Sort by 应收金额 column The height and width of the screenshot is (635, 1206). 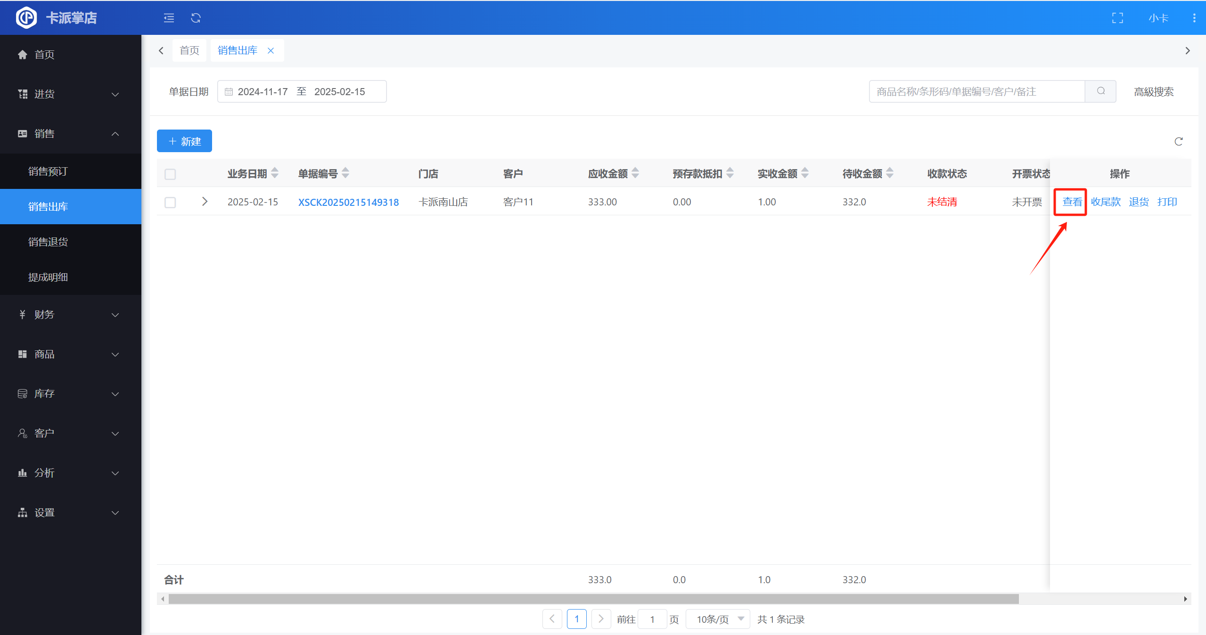[635, 173]
